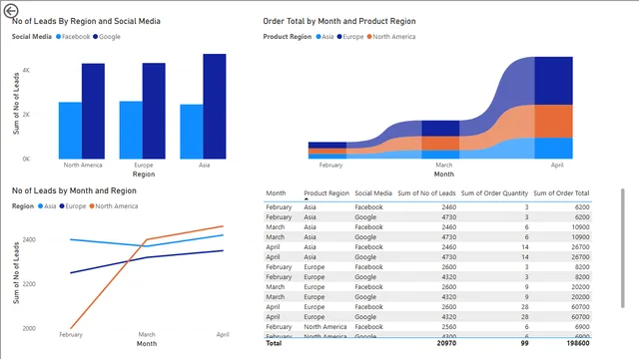Click Europe axis label in bar chart
639x359 pixels.
click(144, 165)
